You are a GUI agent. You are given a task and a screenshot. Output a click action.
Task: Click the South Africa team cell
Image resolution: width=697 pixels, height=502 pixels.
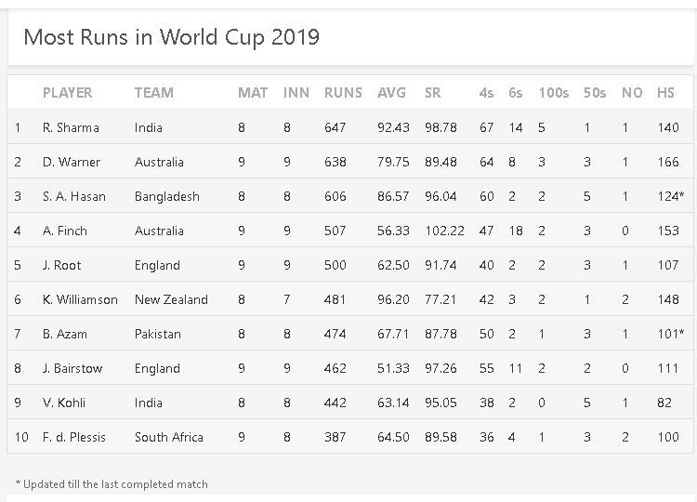pos(169,437)
